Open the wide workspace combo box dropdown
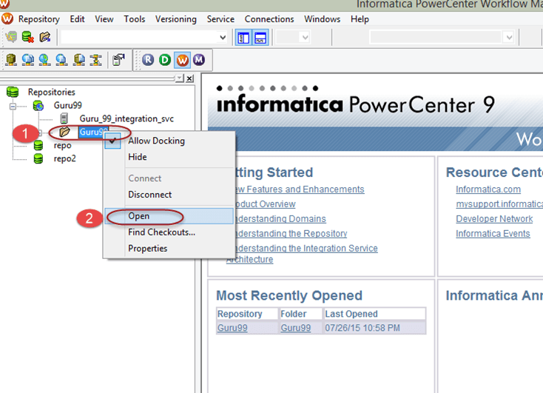This screenshot has width=543, height=393. point(223,38)
